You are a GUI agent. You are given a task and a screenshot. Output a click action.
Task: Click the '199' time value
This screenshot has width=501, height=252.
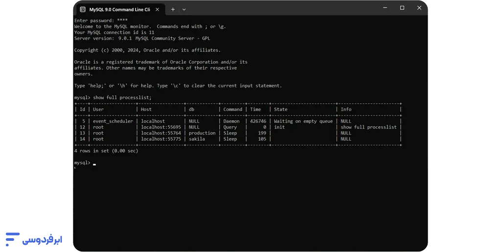pos(262,133)
